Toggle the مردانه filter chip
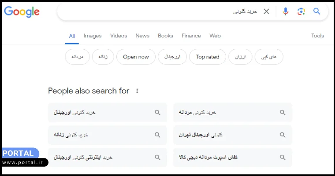Viewport: 335px width, 176px height. click(78, 57)
